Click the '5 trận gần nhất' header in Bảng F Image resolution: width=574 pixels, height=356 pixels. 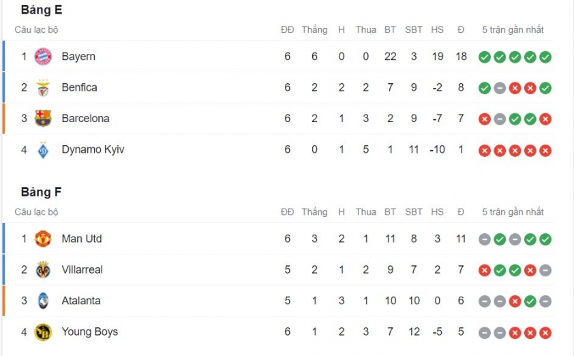[x=513, y=212]
